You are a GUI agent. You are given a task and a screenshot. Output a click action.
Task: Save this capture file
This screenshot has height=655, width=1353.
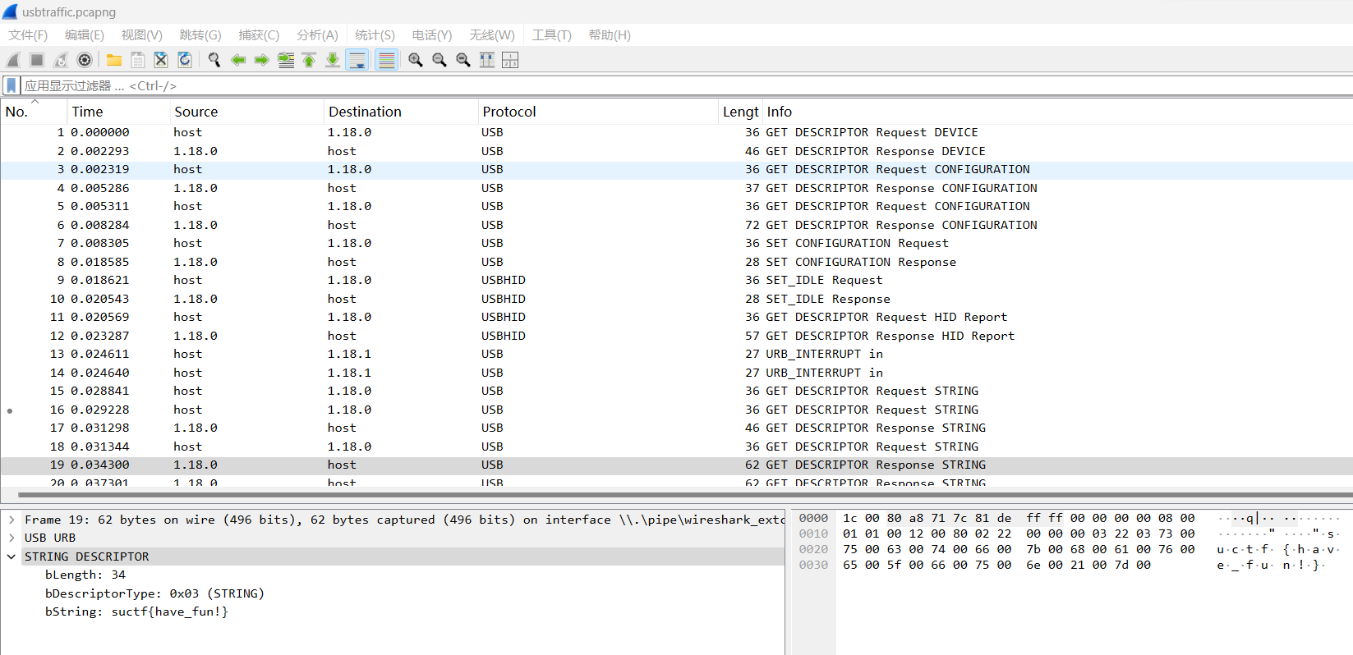(x=138, y=60)
